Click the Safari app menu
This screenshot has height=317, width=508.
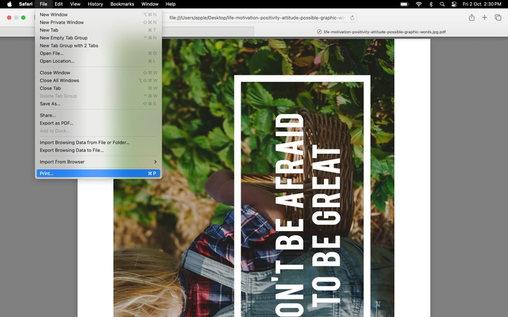(25, 4)
